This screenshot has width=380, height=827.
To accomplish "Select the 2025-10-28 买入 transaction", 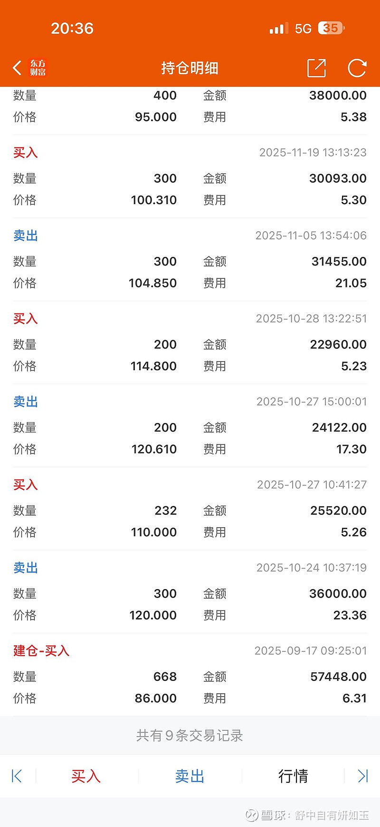I will click(x=26, y=319).
